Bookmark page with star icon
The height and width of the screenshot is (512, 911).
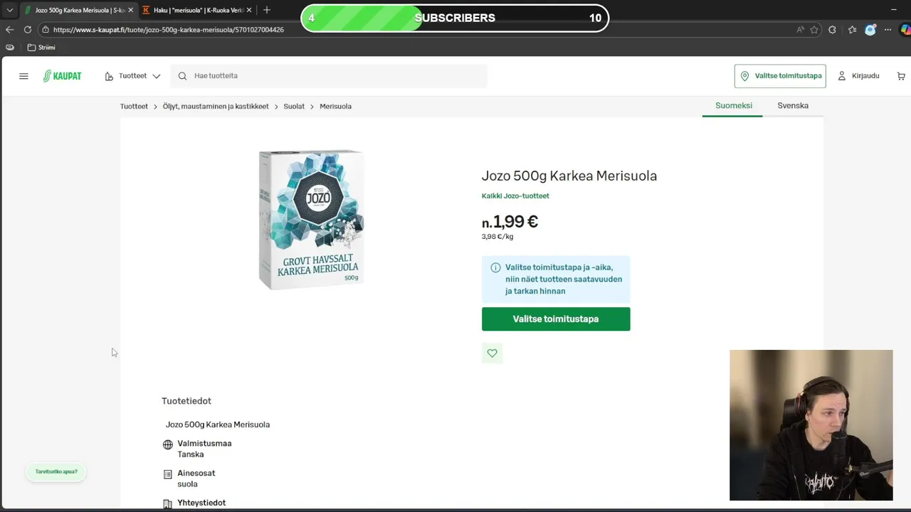[x=814, y=30]
